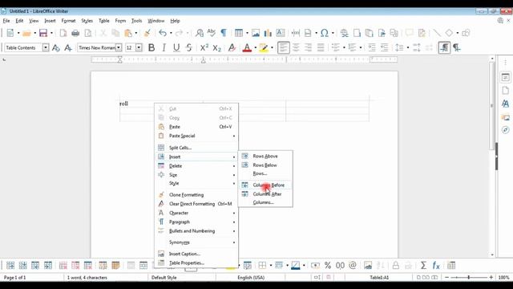Click the Insert Line icon

pyautogui.click(x=436, y=33)
